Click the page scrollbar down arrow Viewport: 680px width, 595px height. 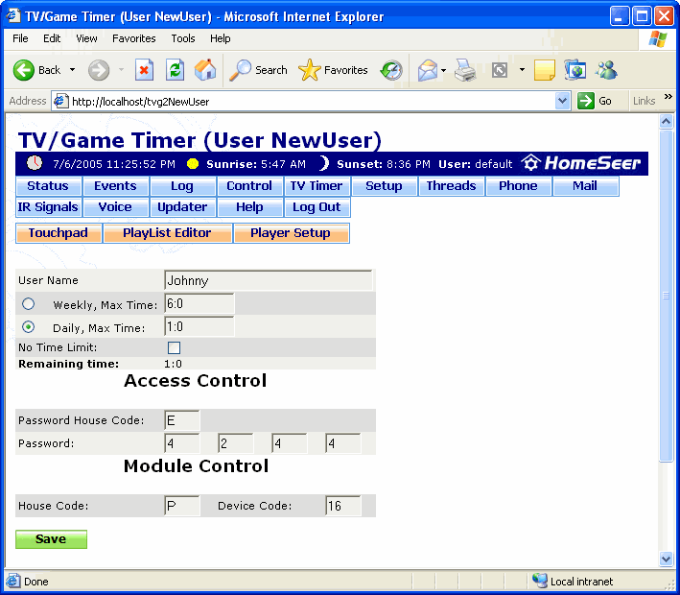click(666, 559)
